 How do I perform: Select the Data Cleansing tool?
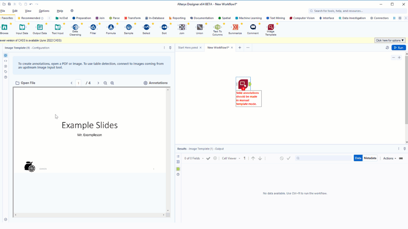(x=75, y=30)
